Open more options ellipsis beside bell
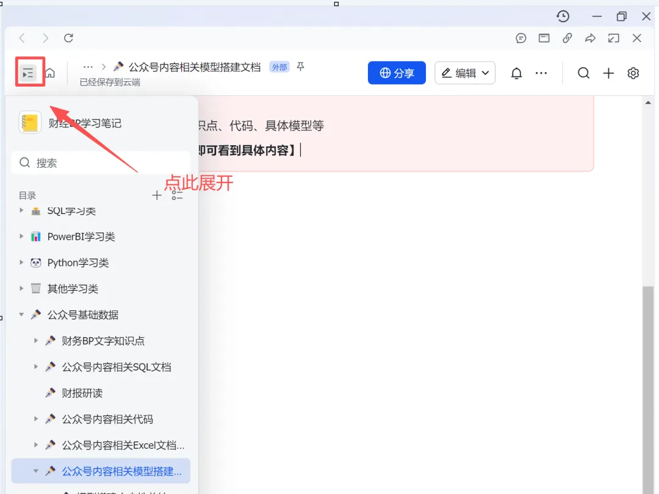The width and height of the screenshot is (659, 494). point(541,73)
